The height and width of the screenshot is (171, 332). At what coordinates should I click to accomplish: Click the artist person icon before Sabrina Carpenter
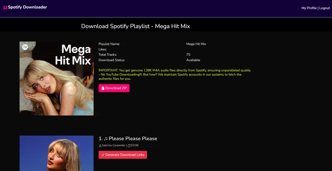pyautogui.click(x=100, y=146)
